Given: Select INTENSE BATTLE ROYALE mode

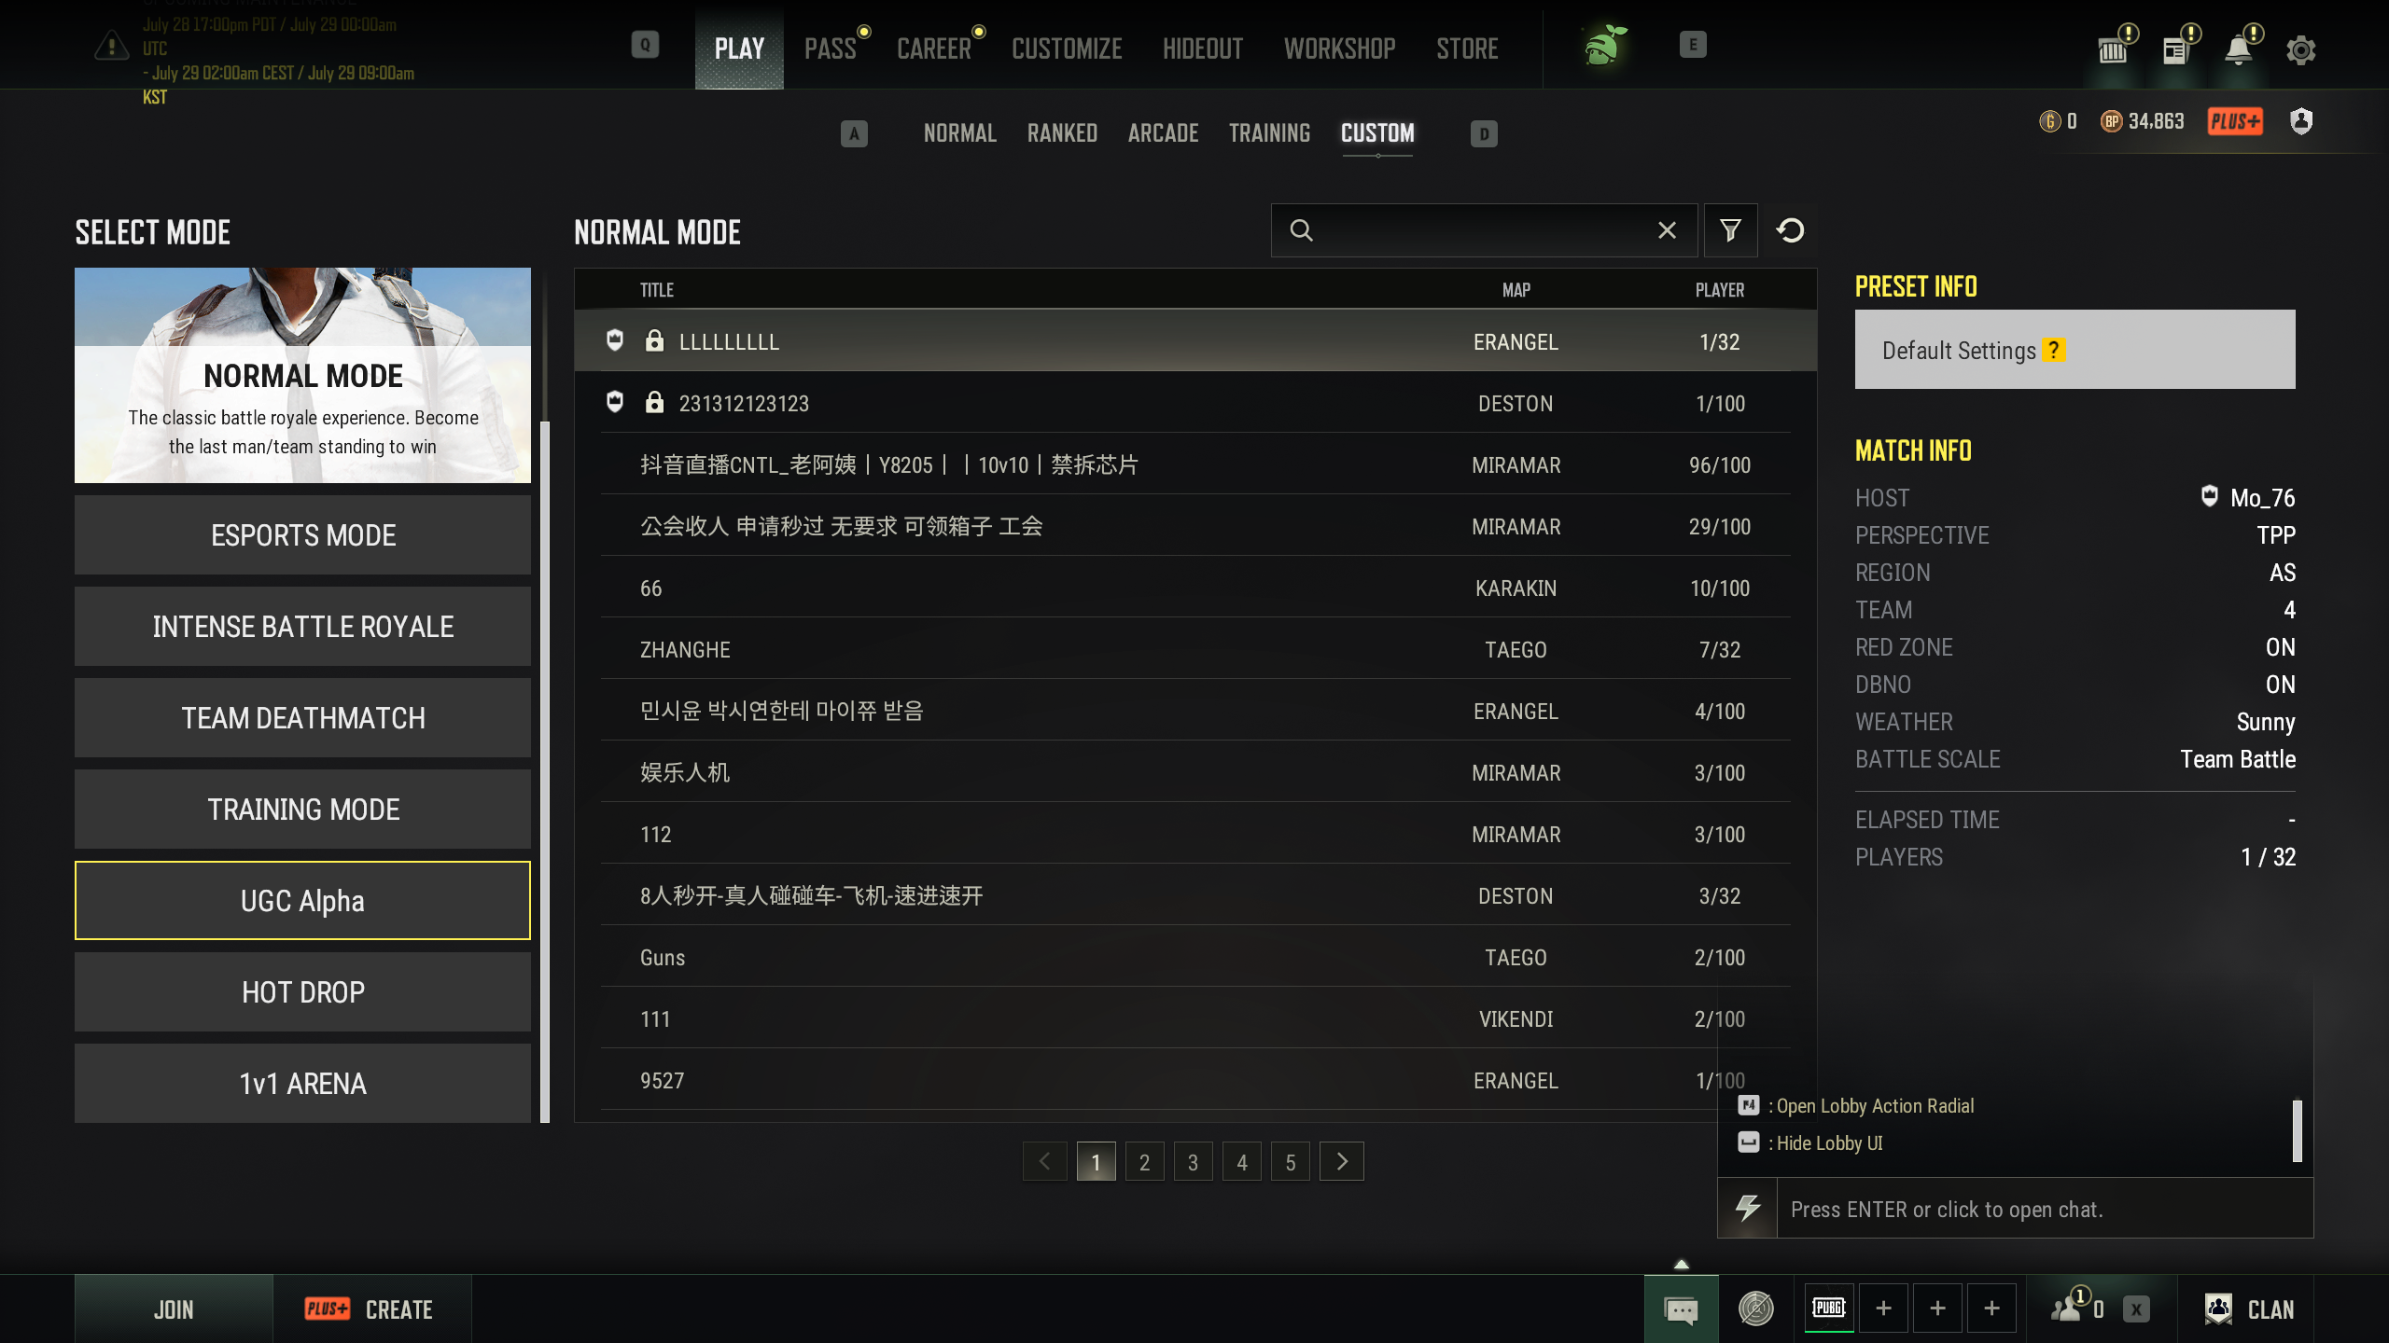Looking at the screenshot, I should tap(302, 627).
